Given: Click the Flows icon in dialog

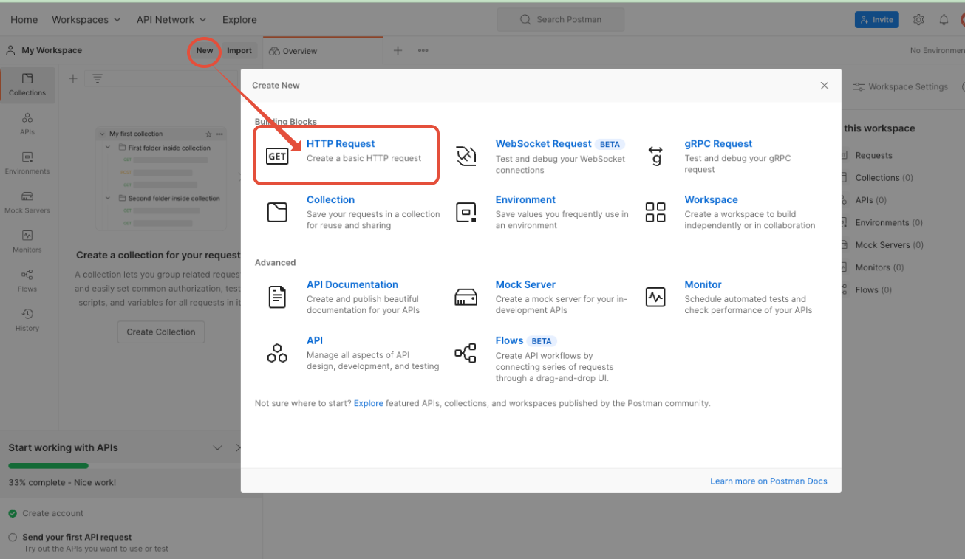Looking at the screenshot, I should point(466,353).
